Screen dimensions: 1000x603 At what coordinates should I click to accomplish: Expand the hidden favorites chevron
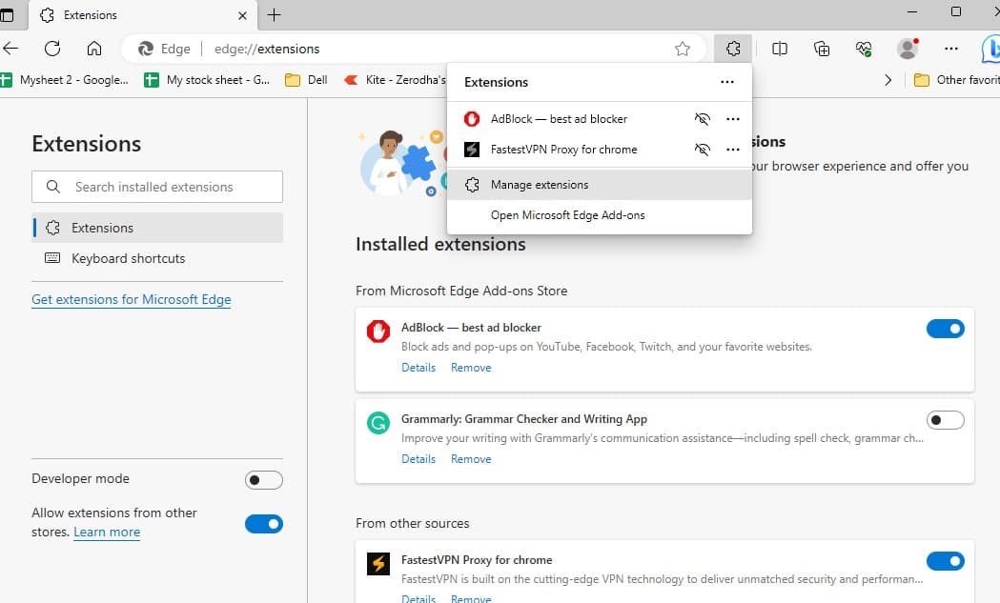(x=888, y=80)
